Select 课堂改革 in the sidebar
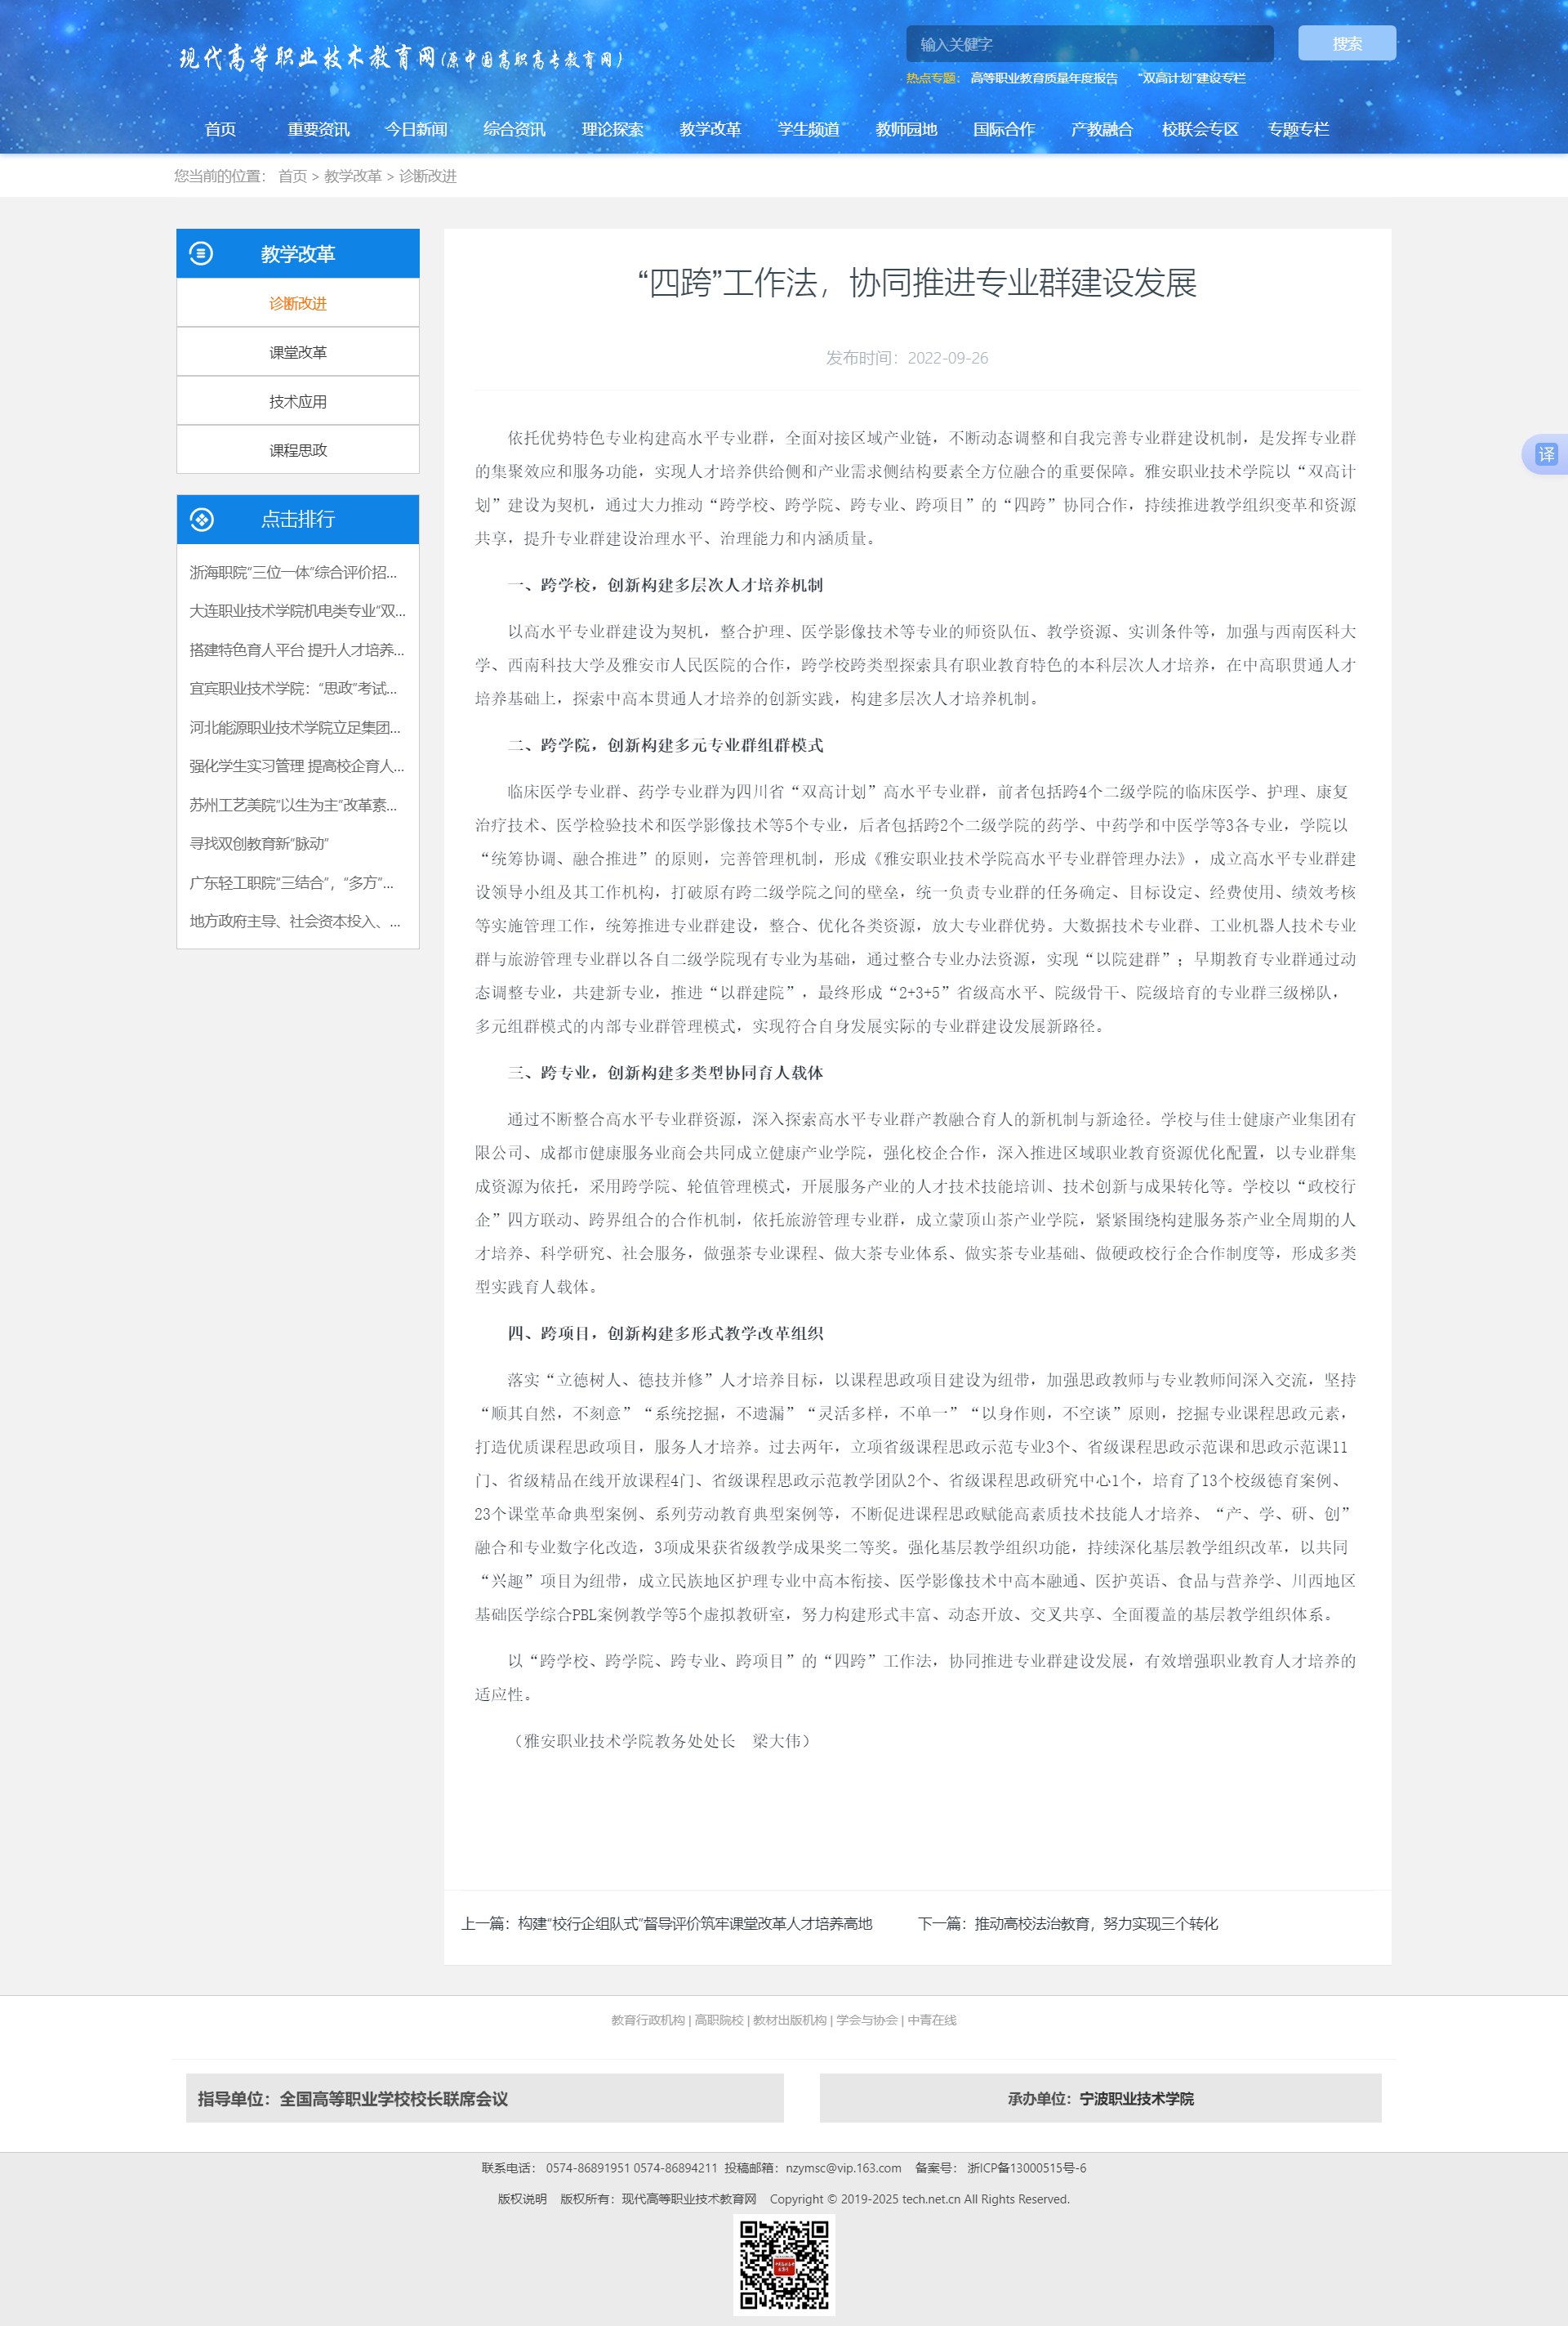This screenshot has width=1568, height=2326. coord(298,352)
